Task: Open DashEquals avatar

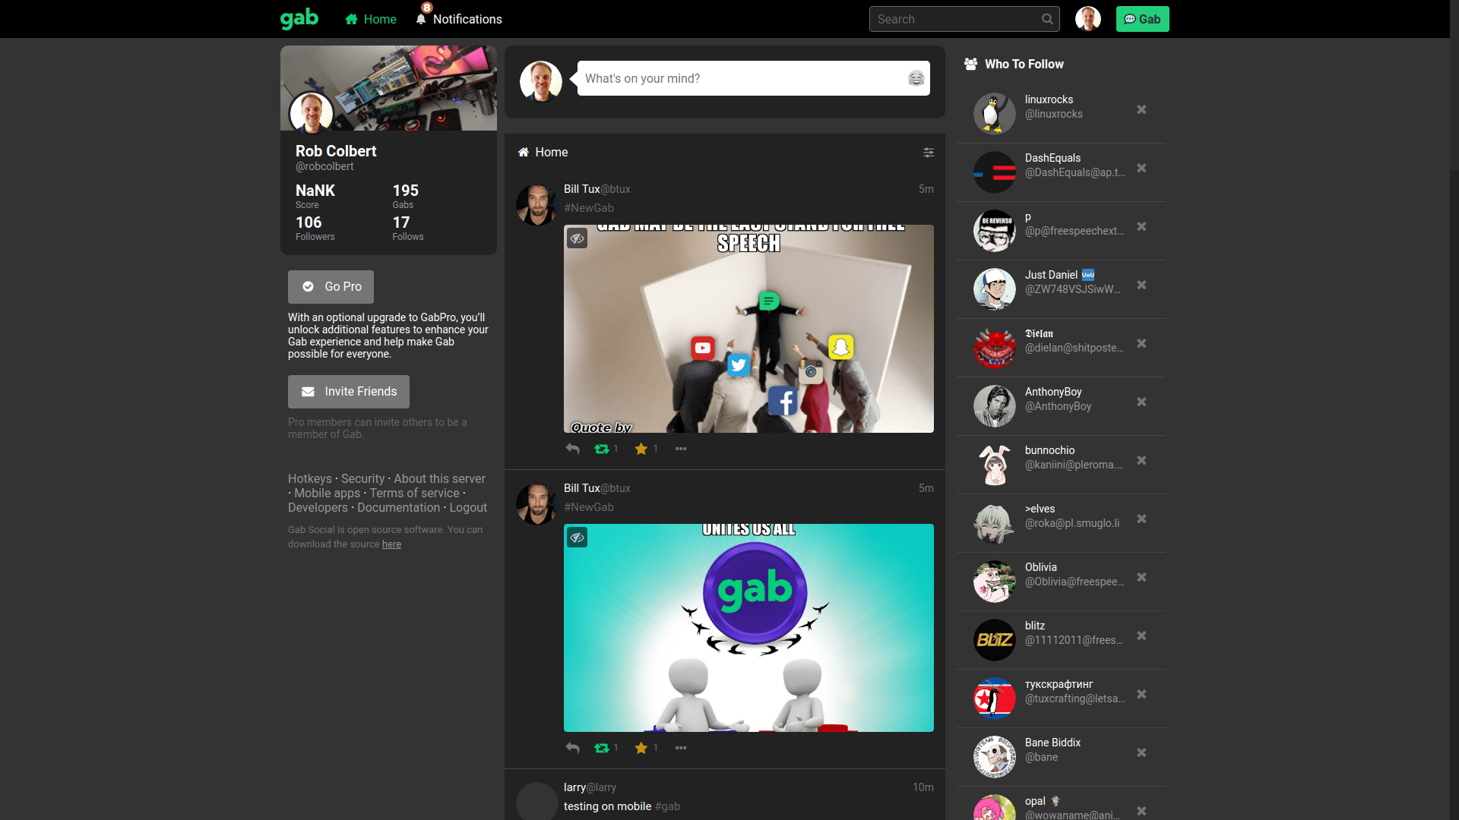Action: click(995, 172)
